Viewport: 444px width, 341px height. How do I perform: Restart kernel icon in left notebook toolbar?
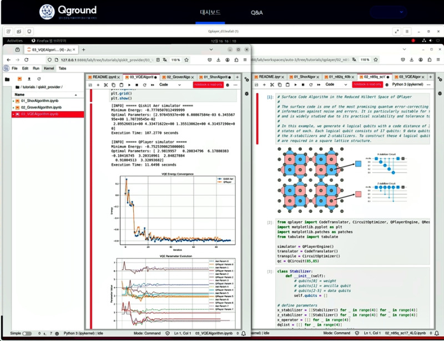pyautogui.click(x=144, y=85)
